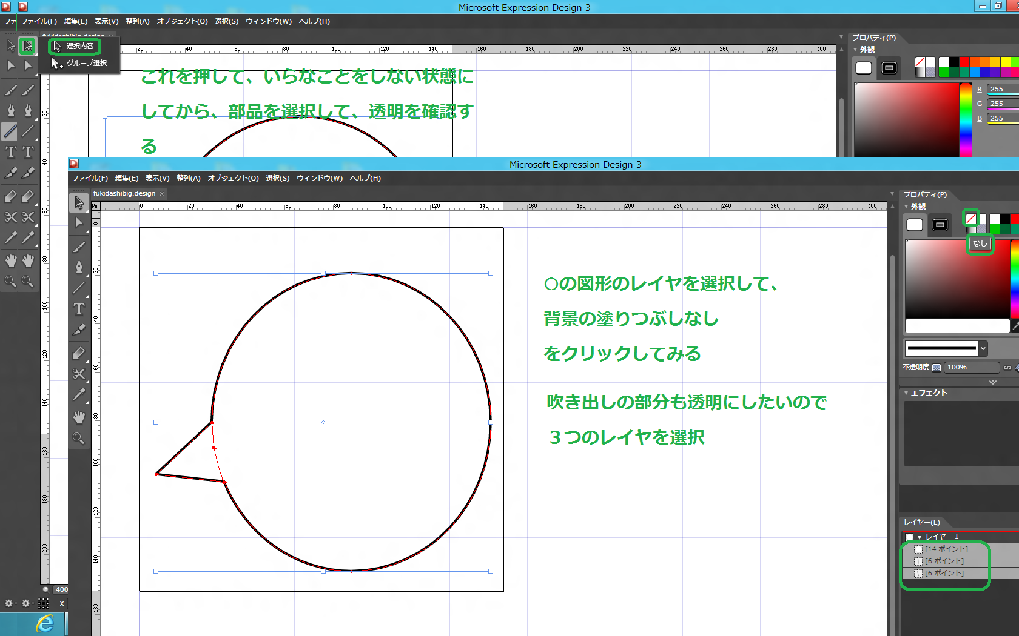
Task: Switch to Fill tab in front window
Action: (x=915, y=225)
